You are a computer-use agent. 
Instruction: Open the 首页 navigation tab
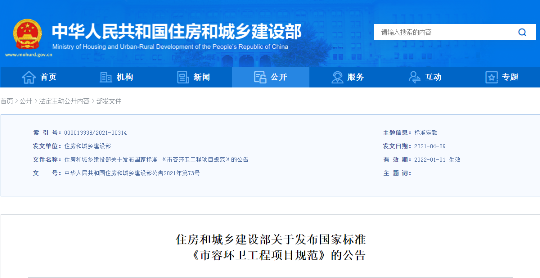tap(39, 77)
